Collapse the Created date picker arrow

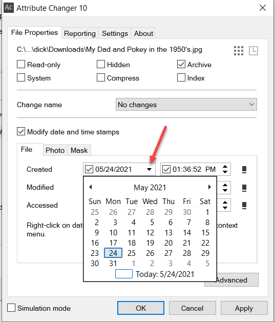[150, 169]
